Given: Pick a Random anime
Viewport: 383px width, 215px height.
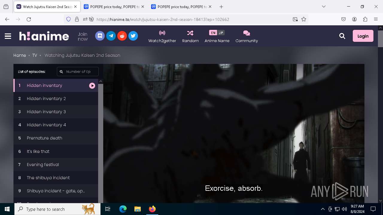Looking at the screenshot, I should pos(190,36).
